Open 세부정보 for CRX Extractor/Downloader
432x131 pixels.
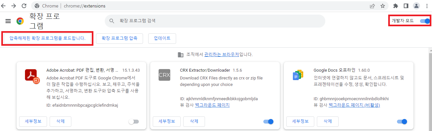[x=167, y=122]
